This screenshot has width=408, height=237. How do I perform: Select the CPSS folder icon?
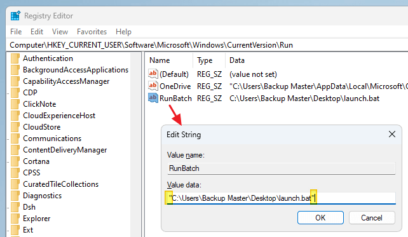tap(15, 173)
